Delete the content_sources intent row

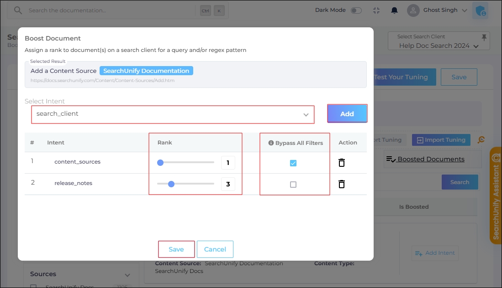[x=341, y=163]
